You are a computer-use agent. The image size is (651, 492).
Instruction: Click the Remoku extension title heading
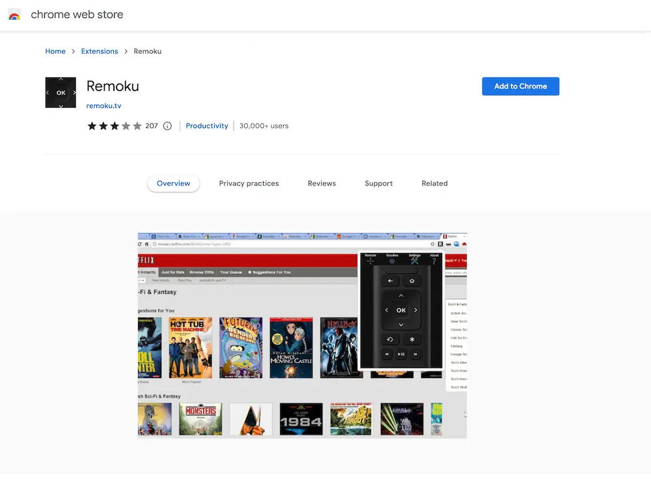113,86
